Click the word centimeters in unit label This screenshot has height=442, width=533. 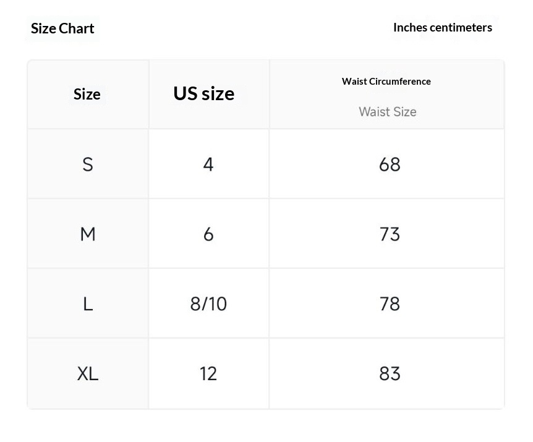tap(461, 28)
